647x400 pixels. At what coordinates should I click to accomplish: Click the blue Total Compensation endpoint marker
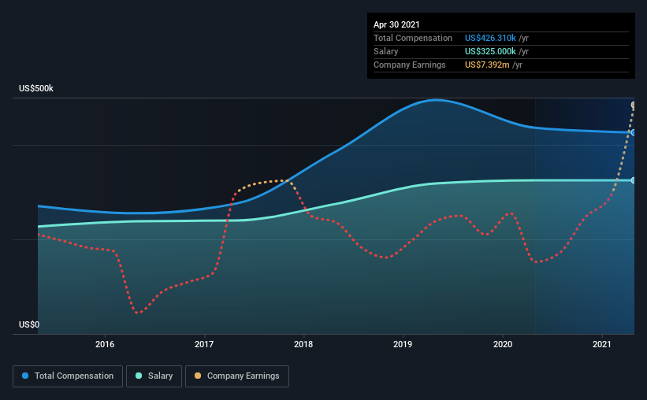(x=634, y=132)
